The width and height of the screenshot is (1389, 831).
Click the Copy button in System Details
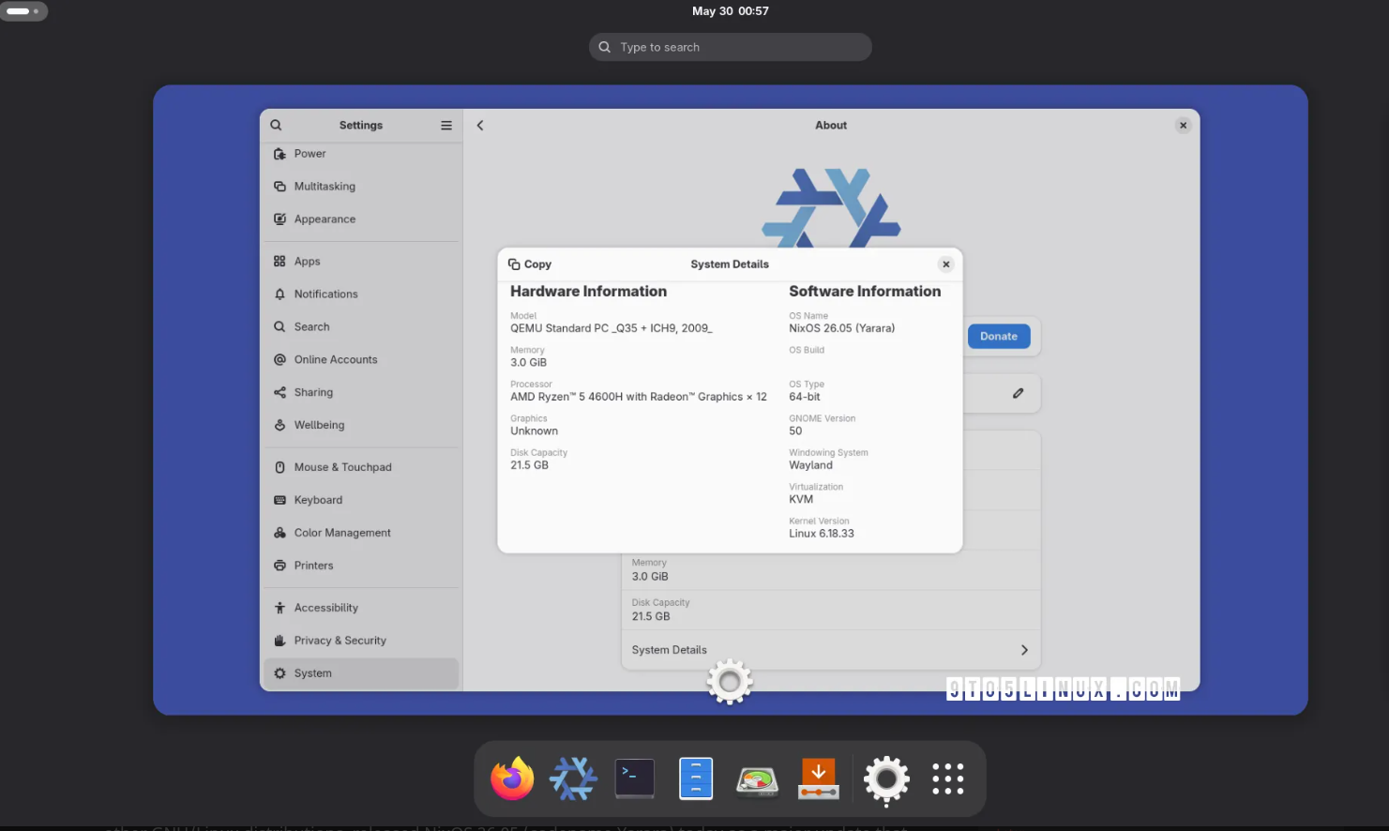click(x=530, y=264)
